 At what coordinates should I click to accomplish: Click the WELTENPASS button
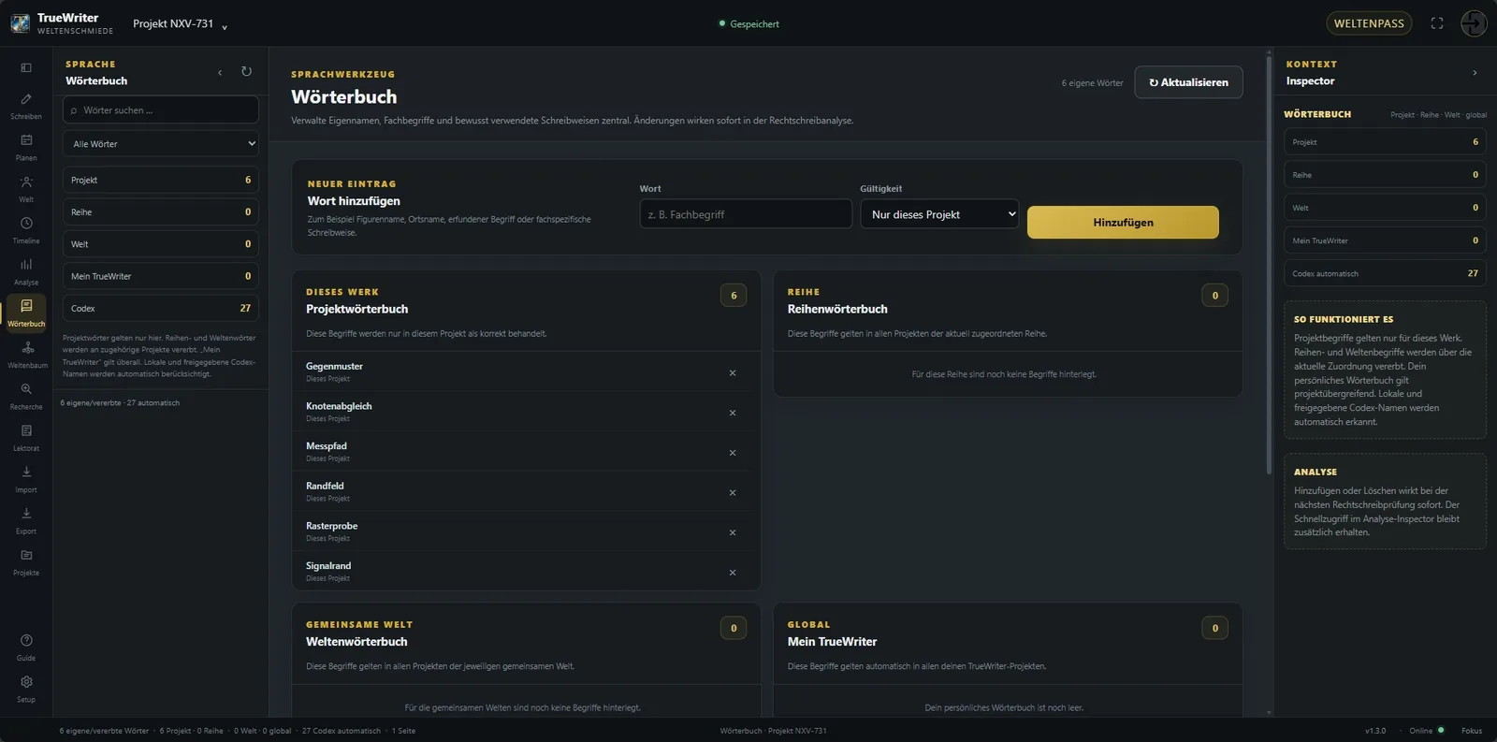click(1369, 23)
